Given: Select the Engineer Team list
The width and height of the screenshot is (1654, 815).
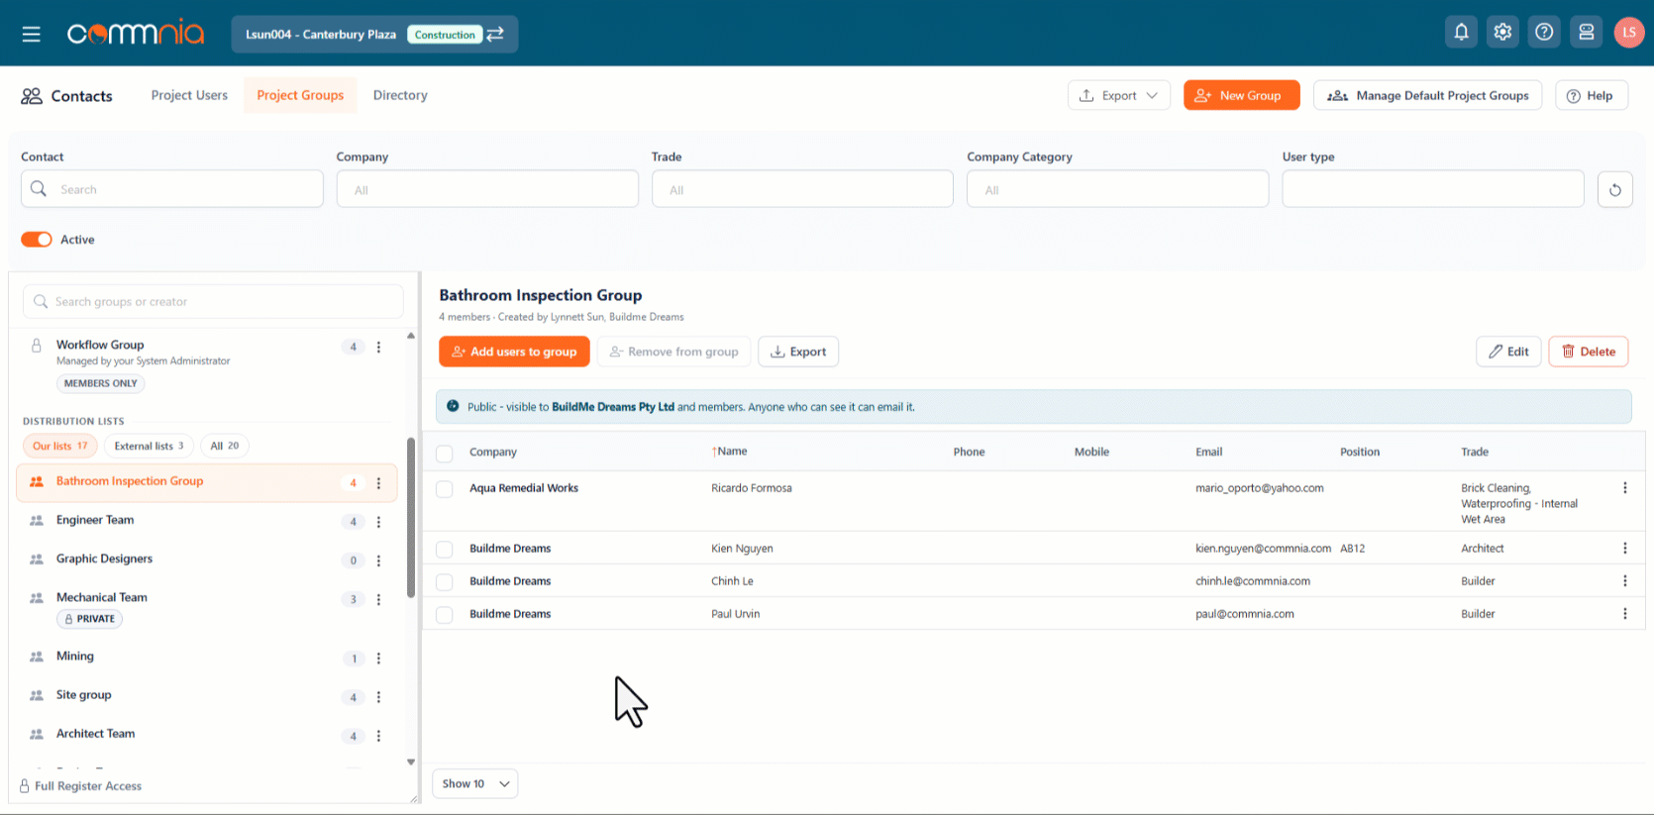Looking at the screenshot, I should point(207,521).
